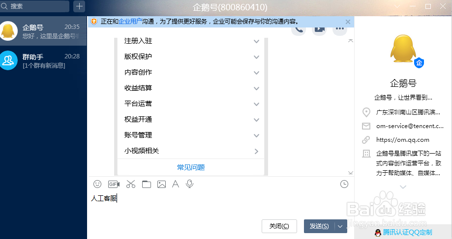Click the 腾讯认证QQ定制 link
This screenshot has height=239, width=452.
[407, 233]
